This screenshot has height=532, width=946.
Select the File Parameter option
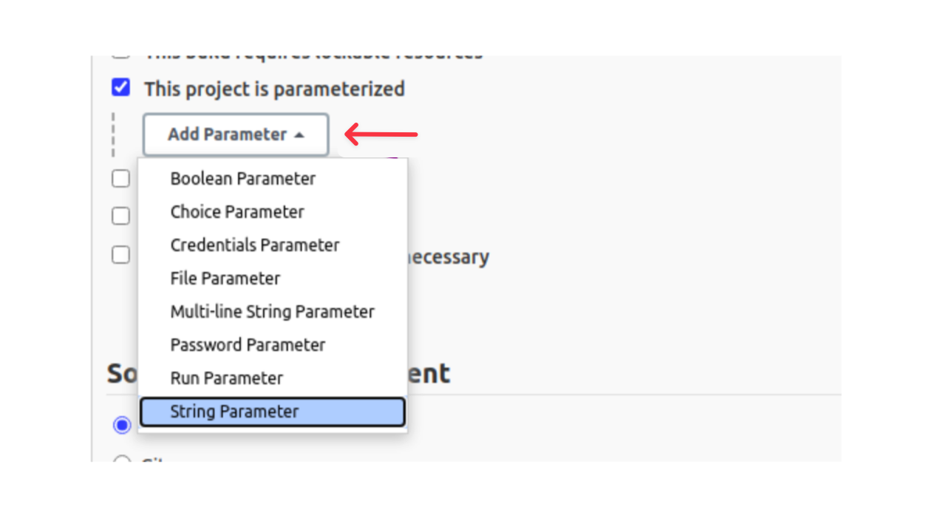point(225,279)
